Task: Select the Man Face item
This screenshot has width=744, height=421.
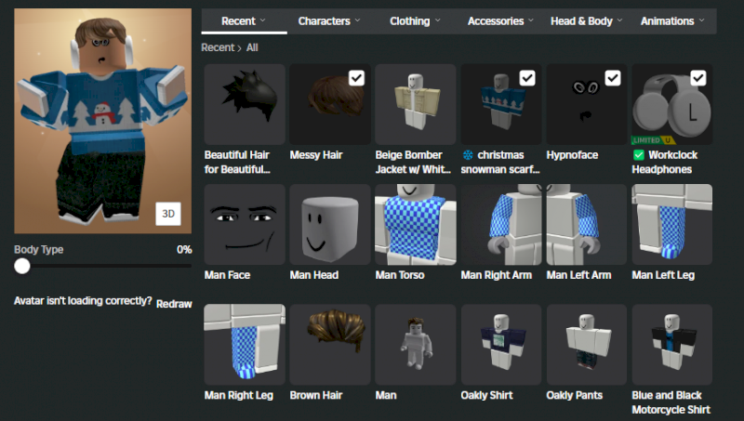Action: (245, 224)
